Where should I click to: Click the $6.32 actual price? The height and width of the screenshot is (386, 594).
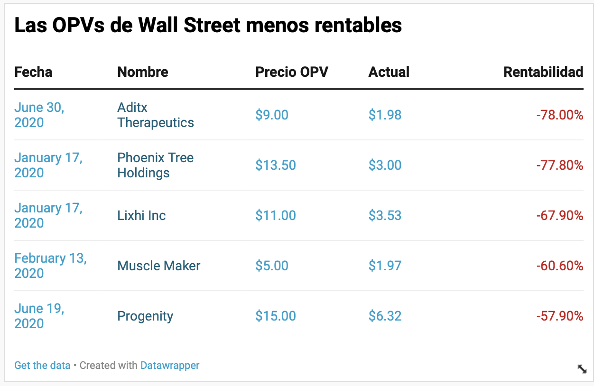385,316
